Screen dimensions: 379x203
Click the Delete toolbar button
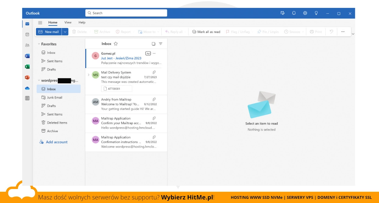[x=79, y=32]
